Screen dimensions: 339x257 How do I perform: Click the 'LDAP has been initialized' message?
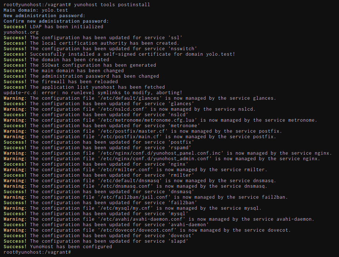[x=66, y=26]
